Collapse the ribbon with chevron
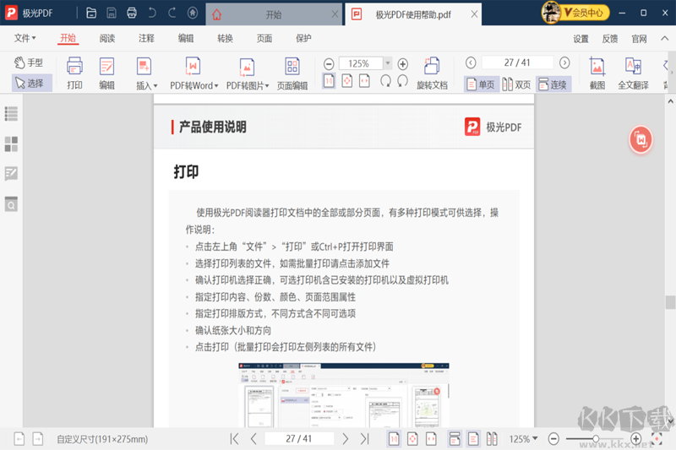 [664, 38]
